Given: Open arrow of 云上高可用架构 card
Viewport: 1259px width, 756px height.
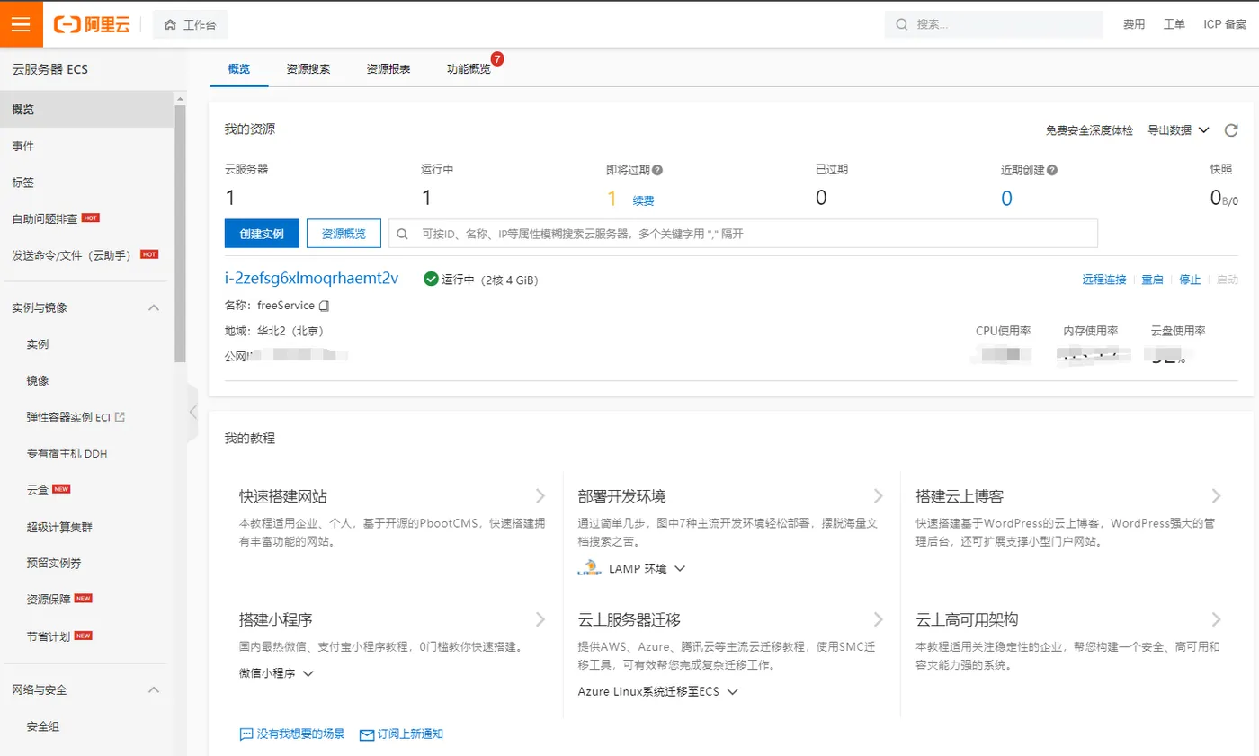Looking at the screenshot, I should 1216,619.
